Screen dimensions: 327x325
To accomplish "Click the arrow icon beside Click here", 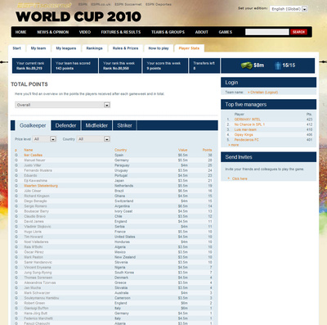I will pos(229,178).
